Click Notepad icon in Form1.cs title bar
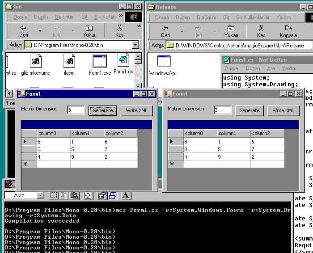Screen dimensions: 313x253 click(x=226, y=59)
